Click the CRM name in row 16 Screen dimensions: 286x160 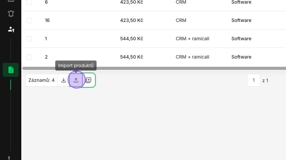[x=181, y=20]
